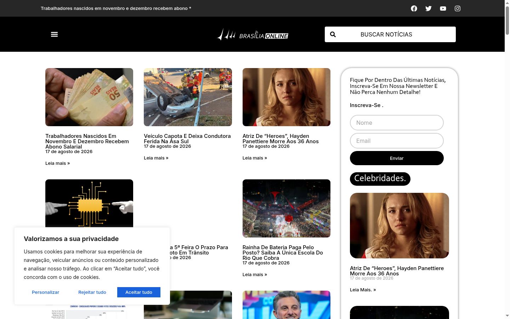
Task: Click 'Valorizamos a sua privacidade' heading
Action: click(x=71, y=239)
